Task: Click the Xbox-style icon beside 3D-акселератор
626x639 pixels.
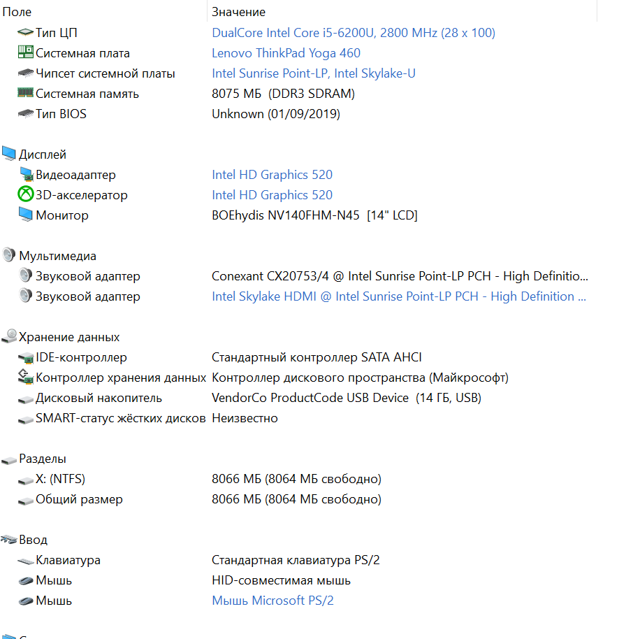Action: coord(26,194)
